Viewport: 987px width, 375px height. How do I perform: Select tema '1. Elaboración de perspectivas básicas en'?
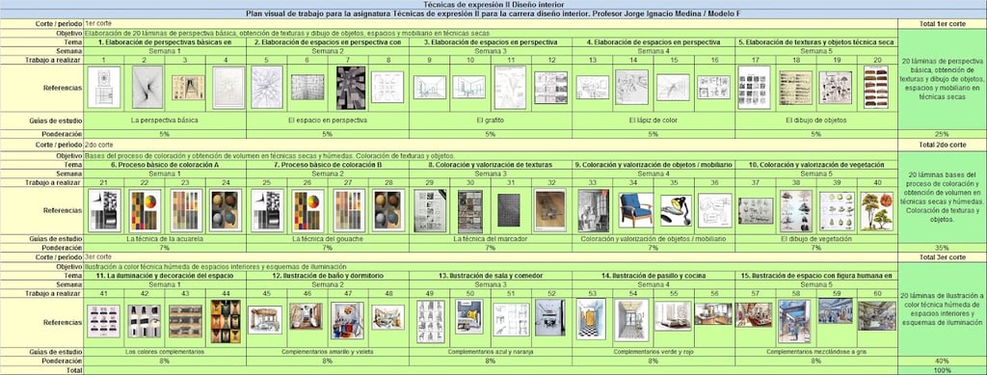point(165,42)
